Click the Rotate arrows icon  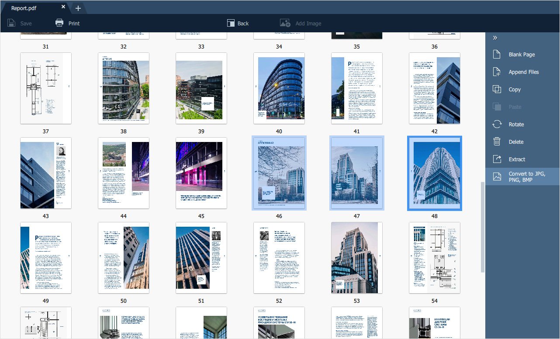coord(497,124)
